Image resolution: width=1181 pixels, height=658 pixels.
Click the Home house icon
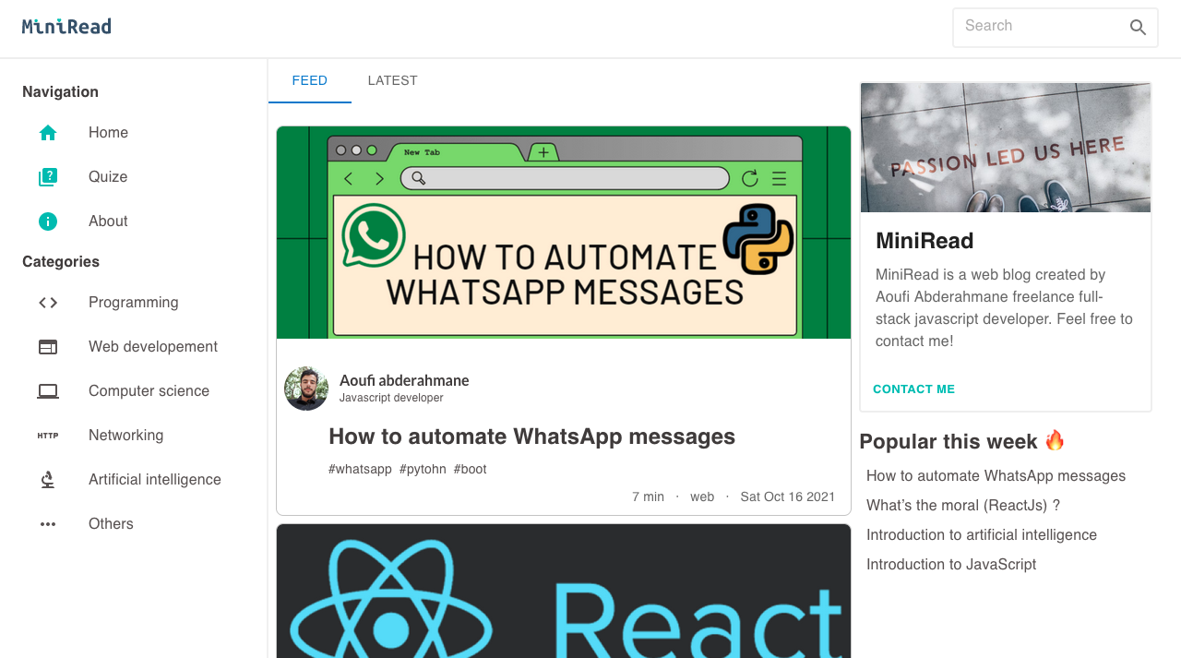48,133
